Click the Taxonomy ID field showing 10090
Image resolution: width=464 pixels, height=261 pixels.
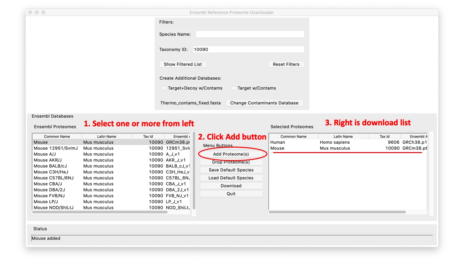click(248, 49)
